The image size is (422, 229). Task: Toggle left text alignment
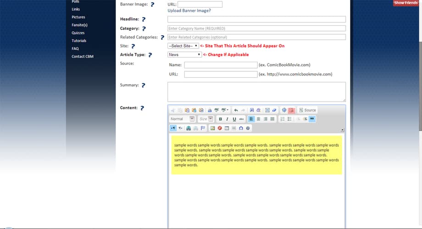pyautogui.click(x=251, y=119)
